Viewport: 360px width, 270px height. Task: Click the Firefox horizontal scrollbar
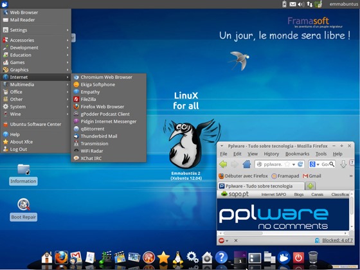click(283, 233)
